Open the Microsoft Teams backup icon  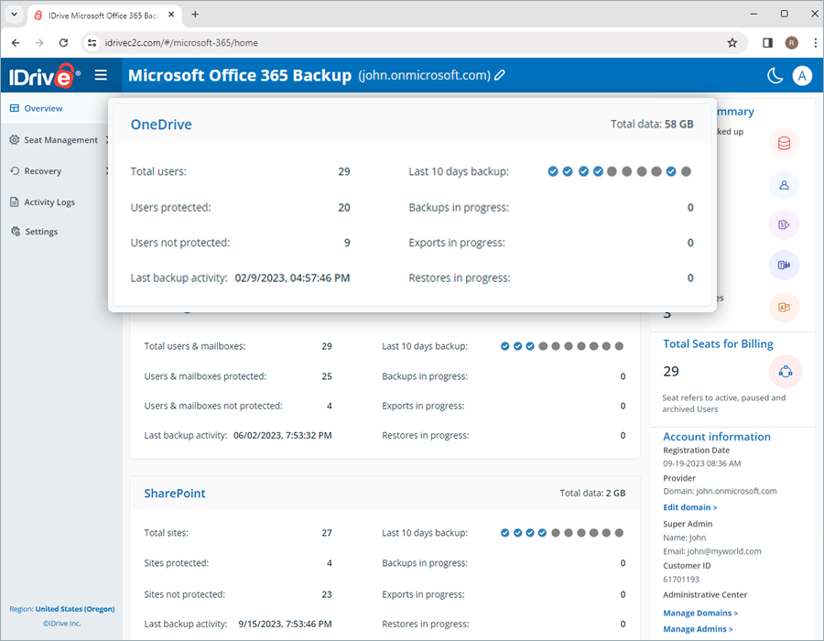784,265
